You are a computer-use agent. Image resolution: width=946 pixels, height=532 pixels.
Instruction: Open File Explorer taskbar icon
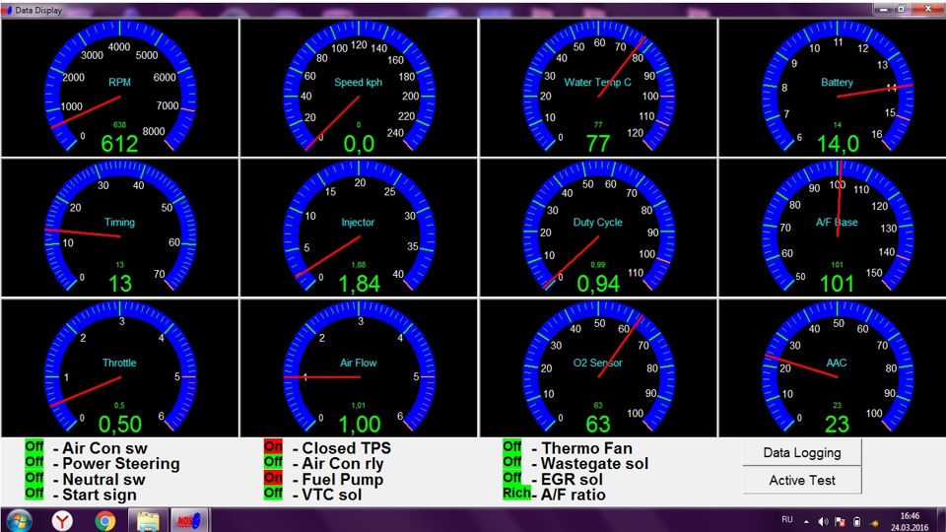(148, 520)
